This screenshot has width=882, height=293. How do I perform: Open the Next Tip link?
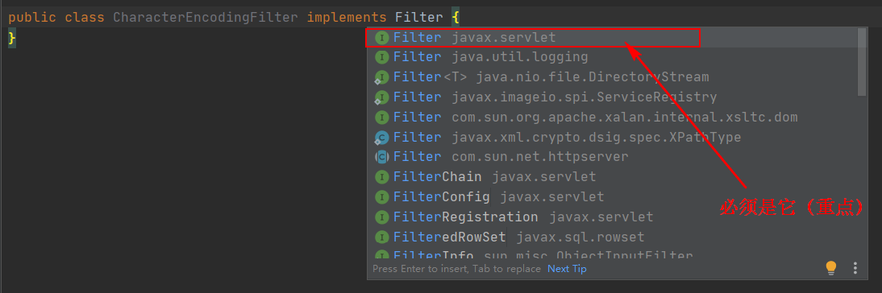(567, 269)
